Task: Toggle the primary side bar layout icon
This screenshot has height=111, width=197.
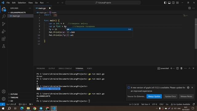Action: (165, 3)
